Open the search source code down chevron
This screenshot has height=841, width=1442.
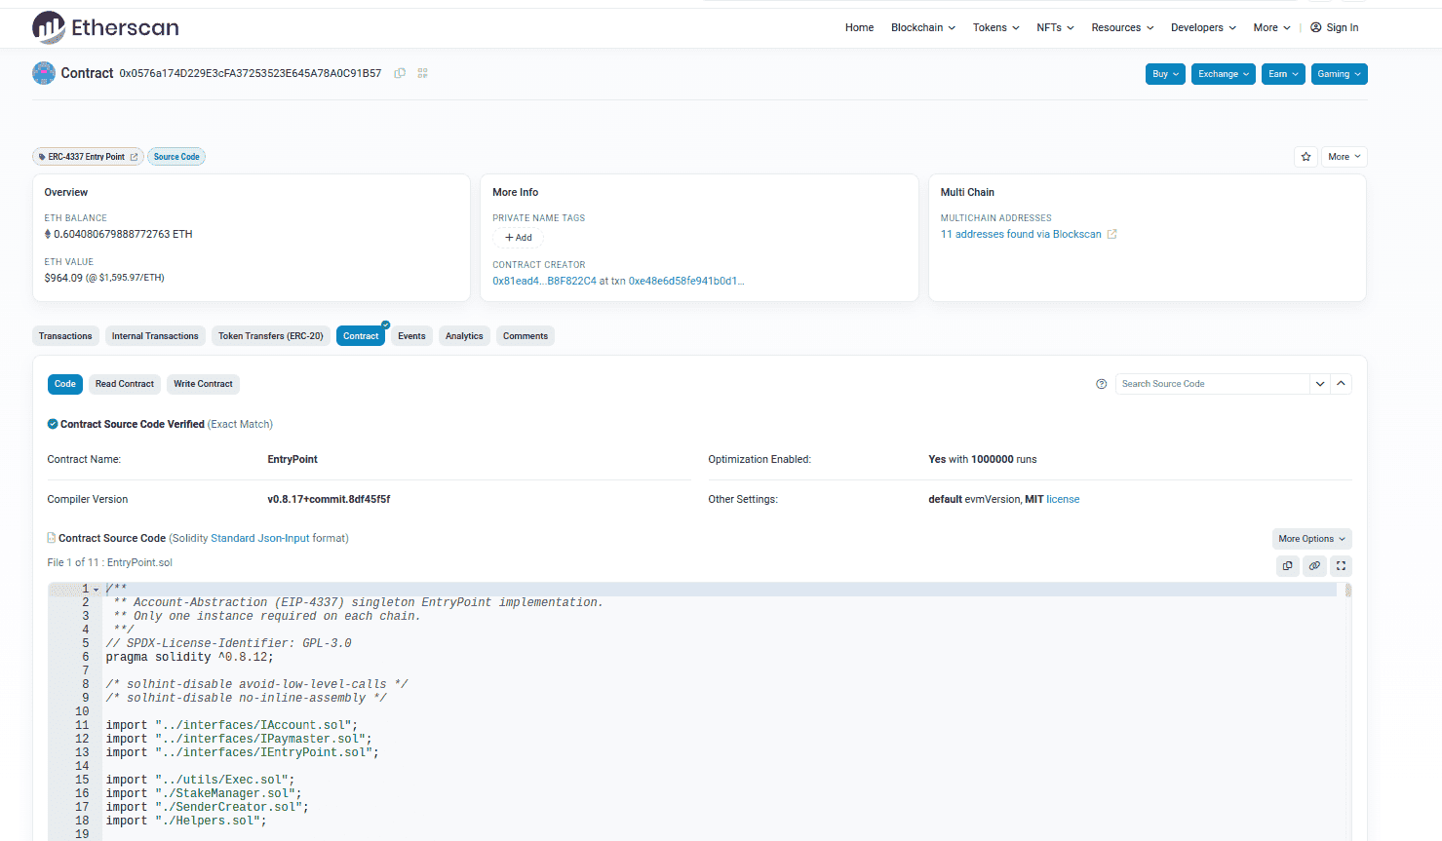[x=1320, y=384]
